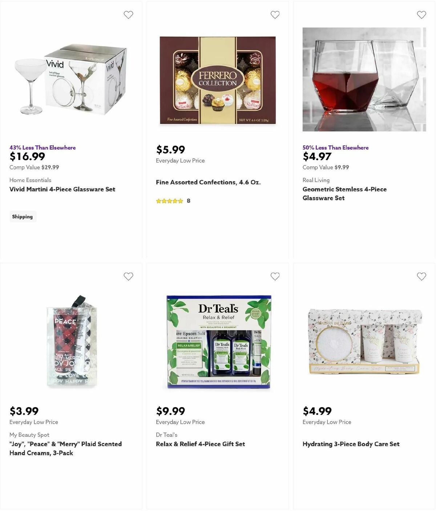436x511 pixels.
Task: Select the 43% Less Than Elsewhere label
Action: (x=42, y=148)
